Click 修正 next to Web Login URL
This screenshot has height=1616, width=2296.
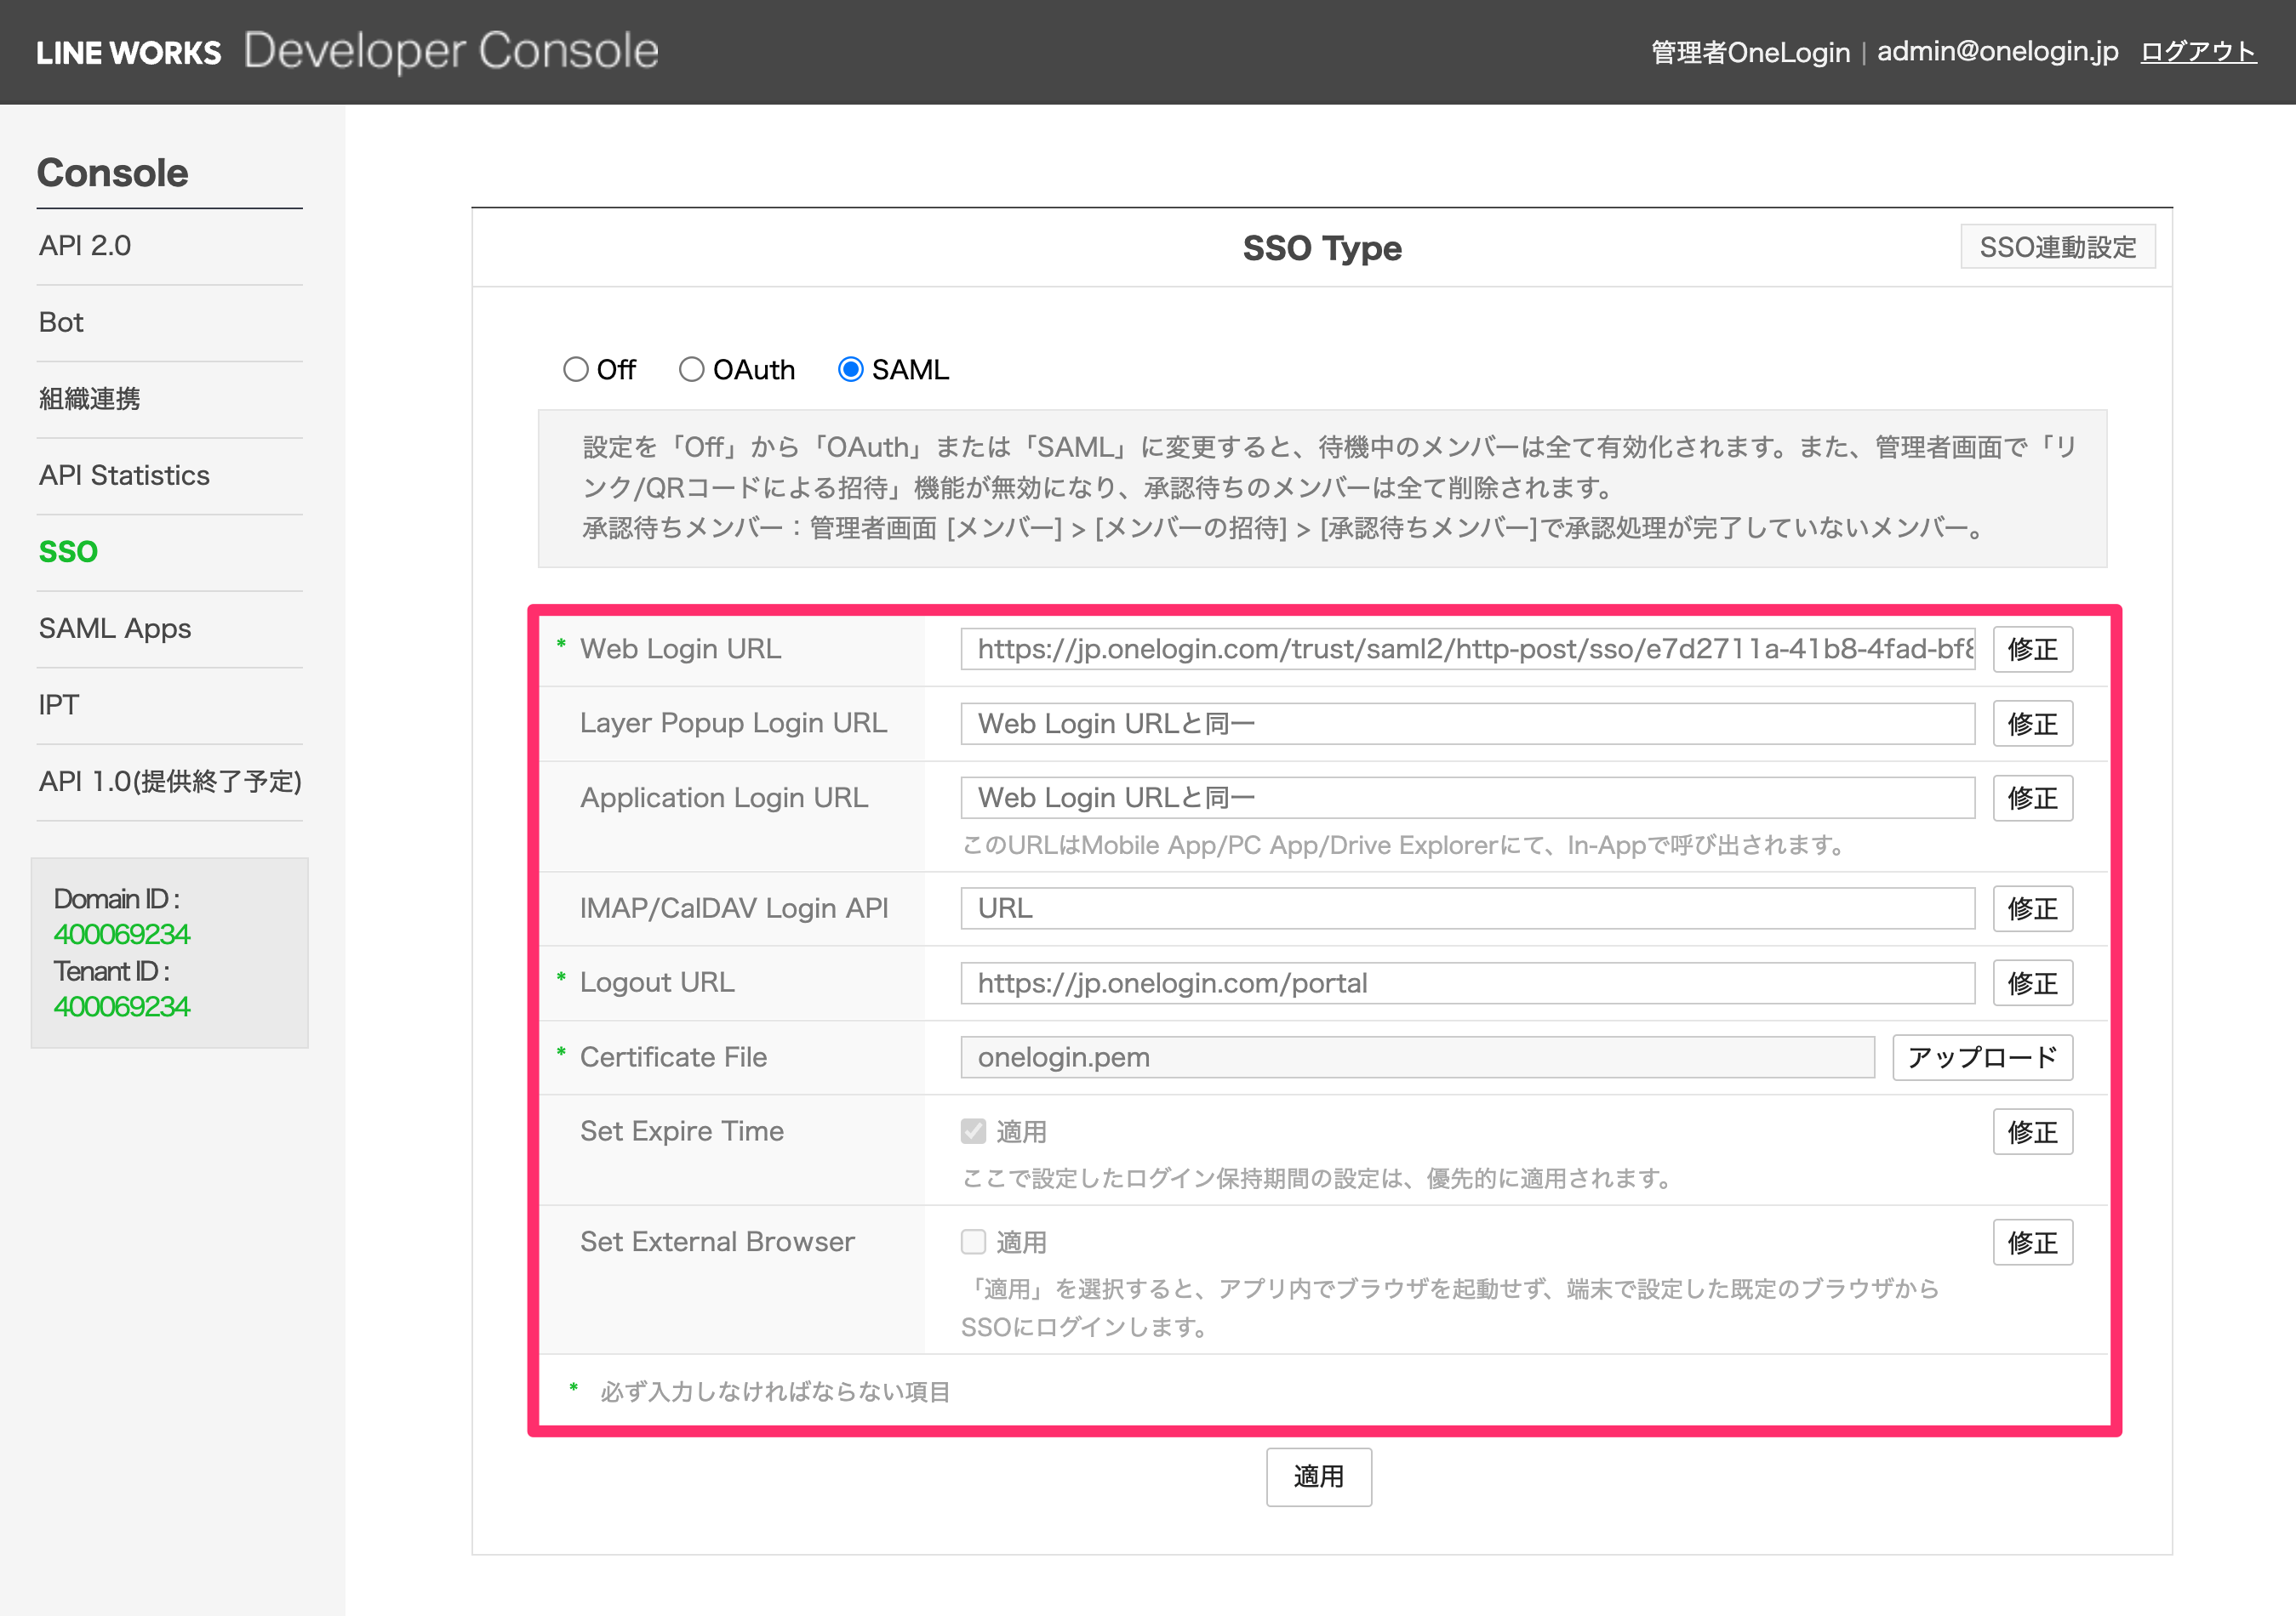coord(2032,650)
